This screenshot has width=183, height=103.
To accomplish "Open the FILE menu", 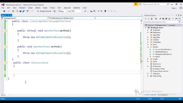I will point(3,8).
